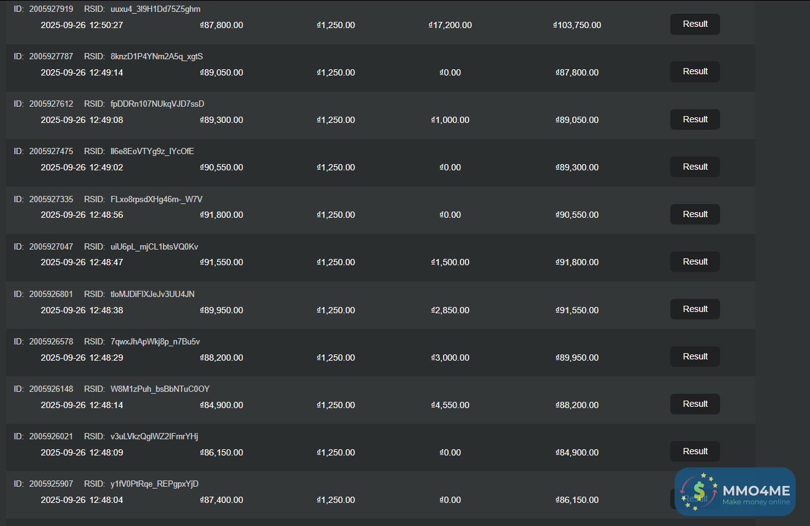This screenshot has width=810, height=526.
Task: Open Result for ID 2005926148
Action: point(695,404)
